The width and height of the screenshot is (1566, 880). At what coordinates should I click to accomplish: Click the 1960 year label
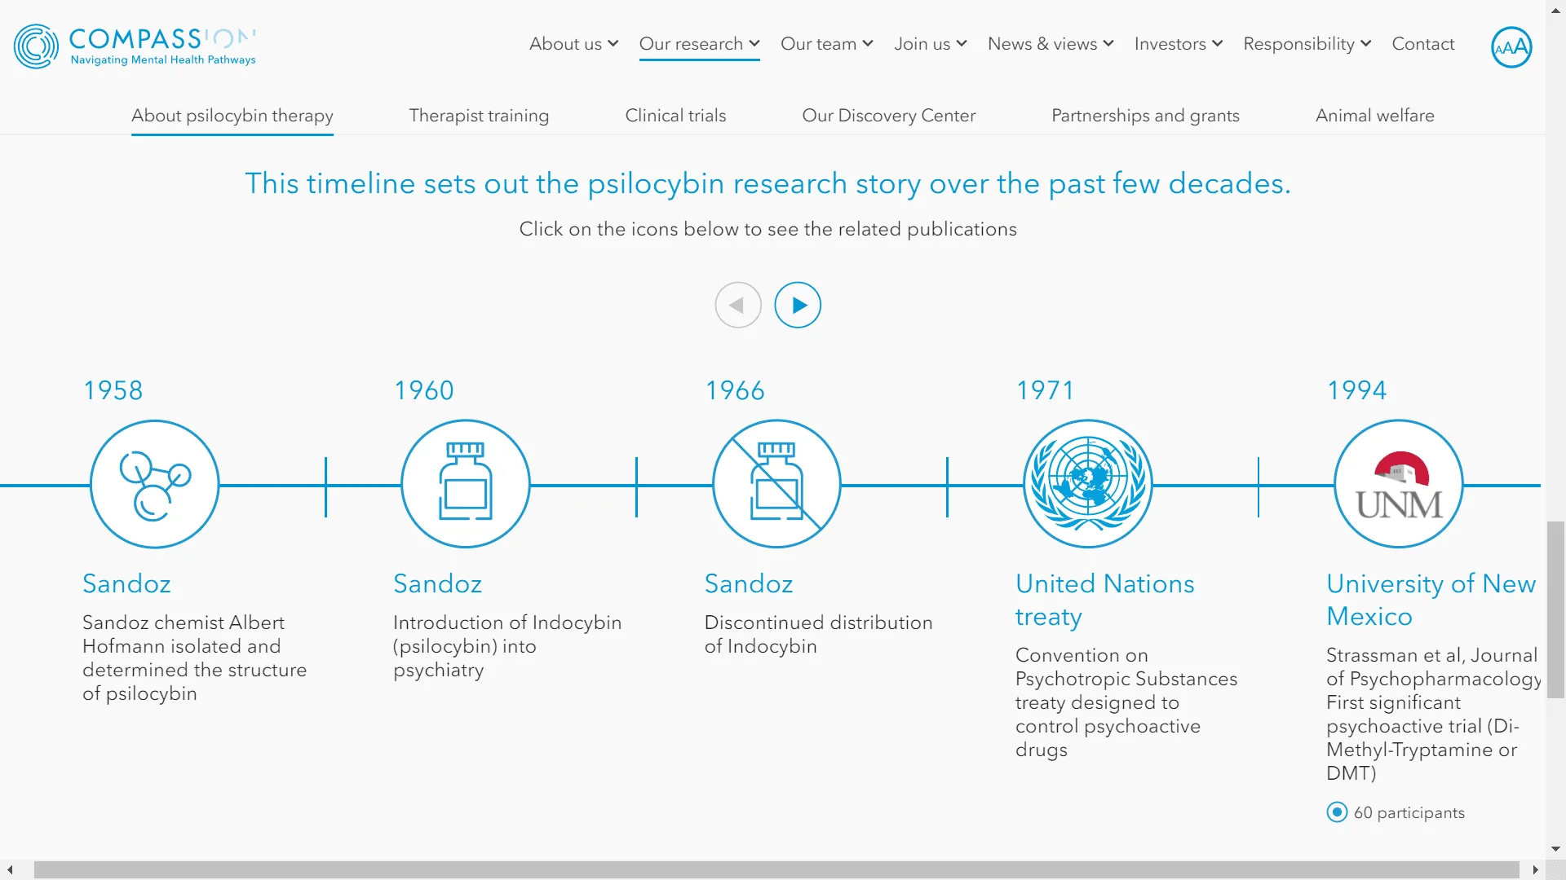(423, 390)
